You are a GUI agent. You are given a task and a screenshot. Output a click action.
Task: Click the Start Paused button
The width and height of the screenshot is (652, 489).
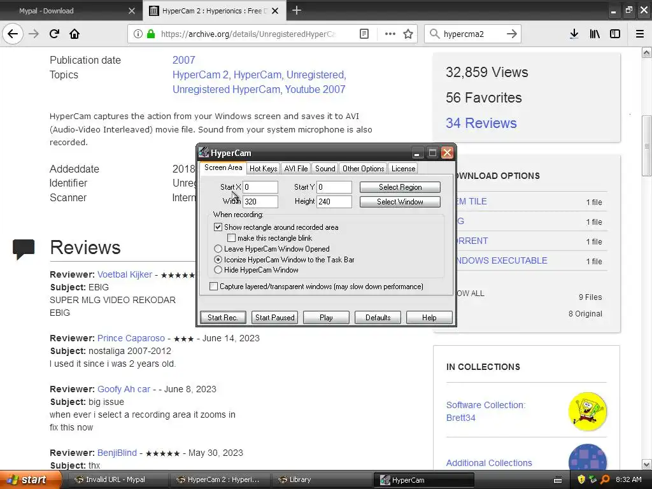tap(275, 317)
